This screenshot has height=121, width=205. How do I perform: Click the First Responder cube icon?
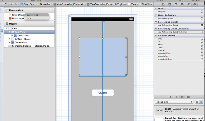click(10, 18)
